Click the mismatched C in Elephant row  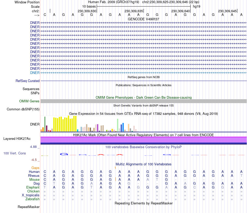194,187
